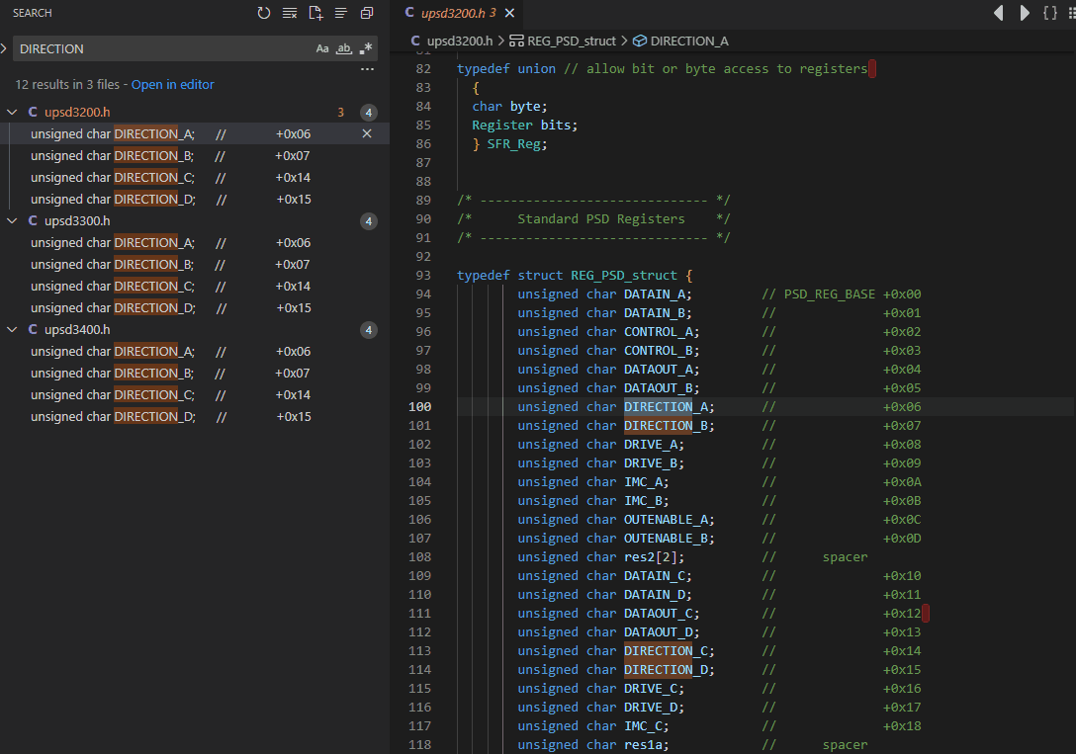This screenshot has width=1076, height=754.
Task: Open DIRECTION_B result under upsd3300.h
Action: (195, 265)
